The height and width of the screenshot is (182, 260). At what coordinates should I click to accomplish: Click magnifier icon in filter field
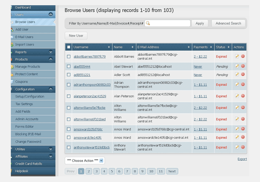click(x=148, y=23)
